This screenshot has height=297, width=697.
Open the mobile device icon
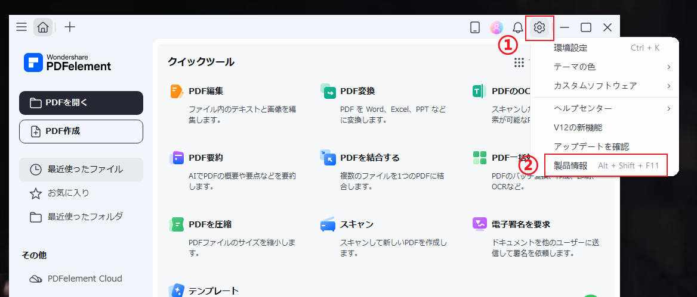(x=475, y=27)
